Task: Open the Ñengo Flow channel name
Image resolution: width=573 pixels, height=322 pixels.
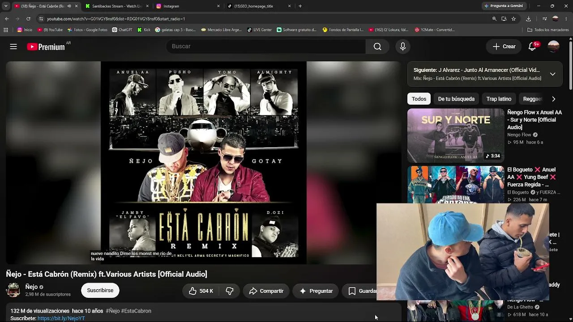Action: (x=519, y=135)
